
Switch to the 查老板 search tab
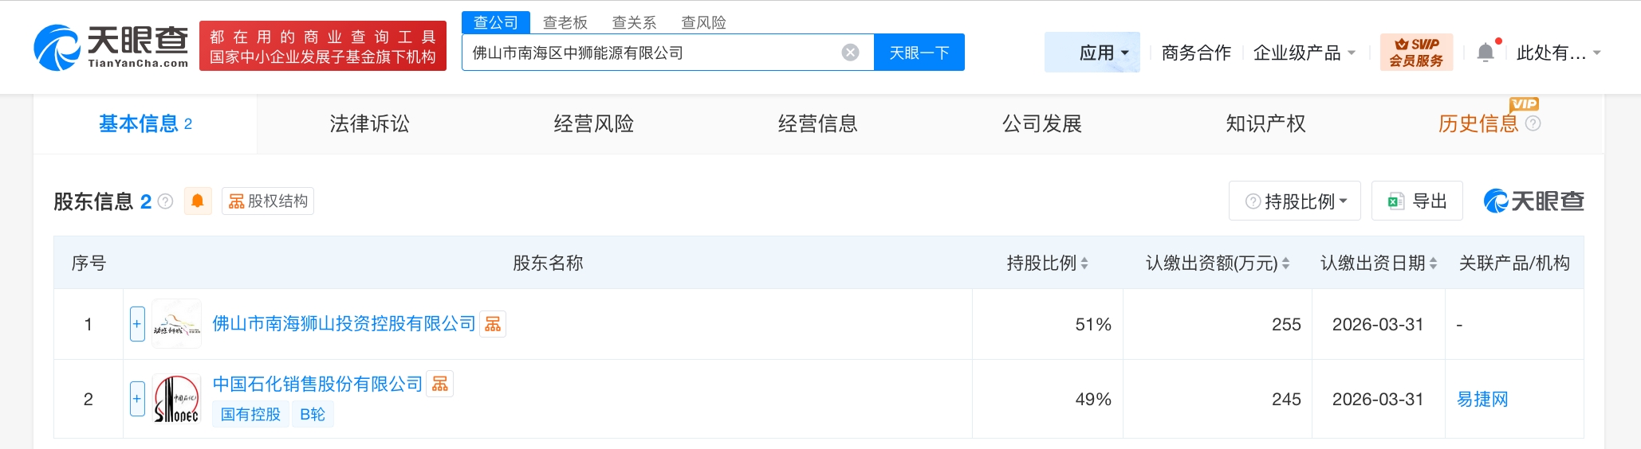[565, 22]
